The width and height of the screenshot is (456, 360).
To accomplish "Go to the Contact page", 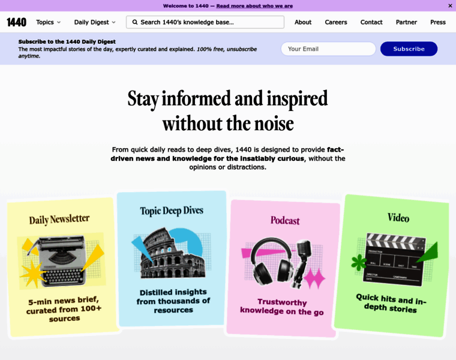I will [371, 22].
